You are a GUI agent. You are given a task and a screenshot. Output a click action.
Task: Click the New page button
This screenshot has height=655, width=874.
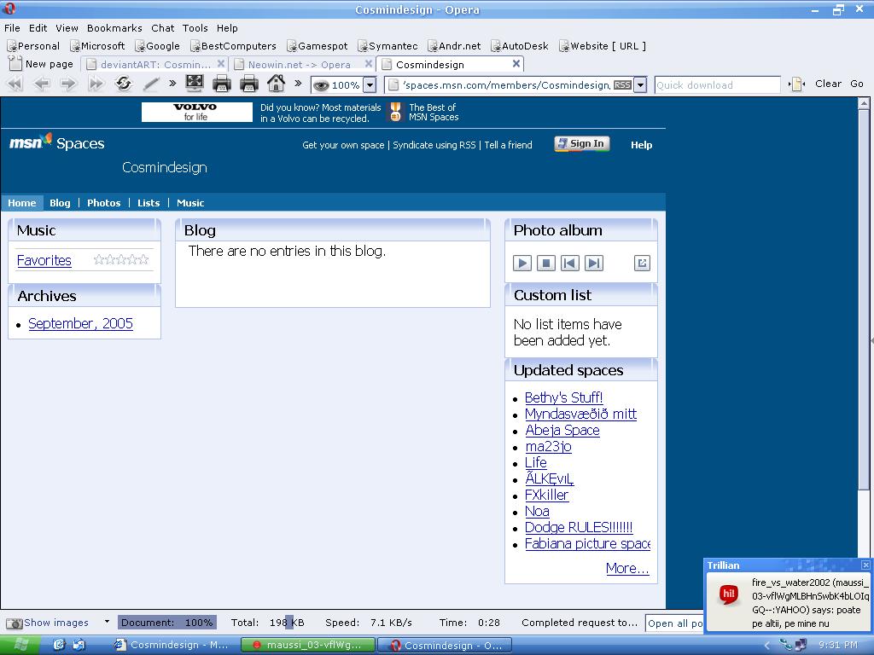[x=41, y=64]
